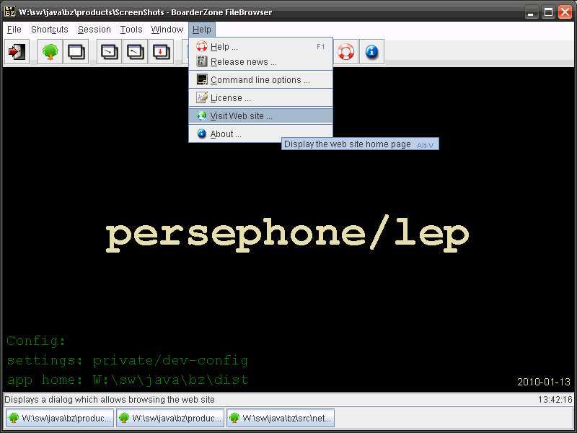
Task: Switch to first W:\sw\java\bz\produc... window tab
Action: pyautogui.click(x=60, y=418)
